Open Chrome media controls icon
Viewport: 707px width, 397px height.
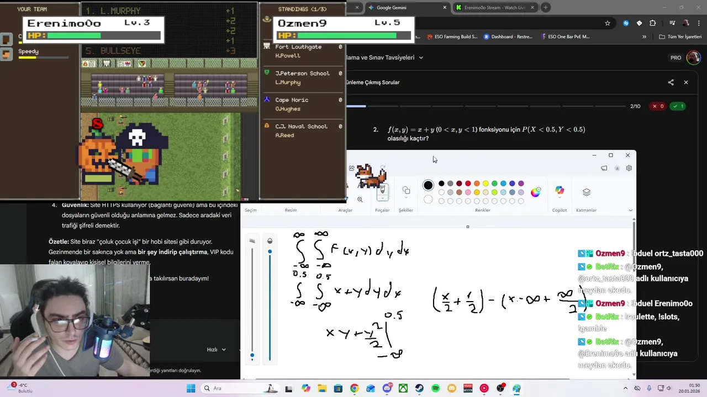click(x=672, y=23)
